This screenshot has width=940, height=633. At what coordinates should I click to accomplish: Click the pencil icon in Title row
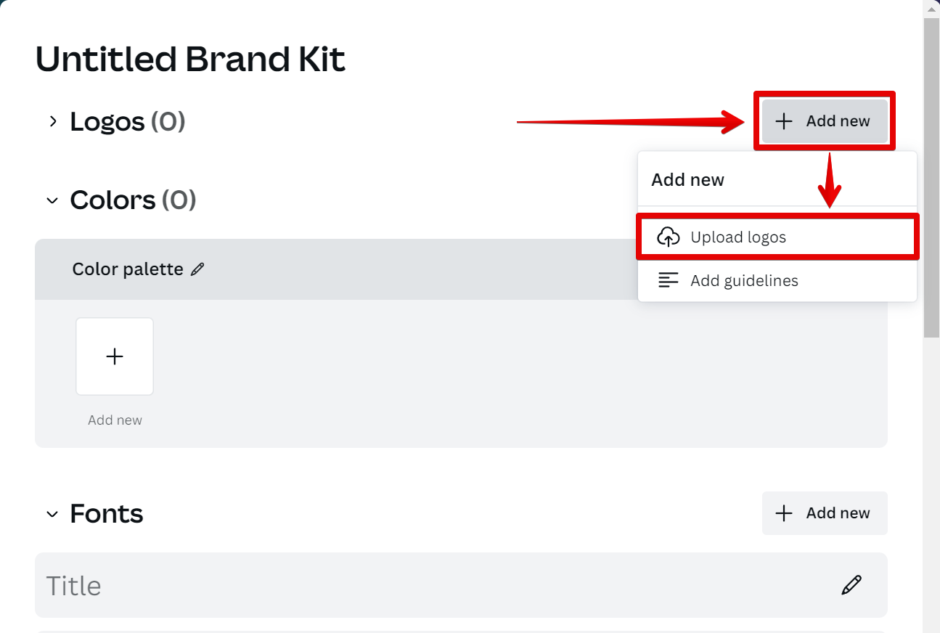[x=851, y=585]
